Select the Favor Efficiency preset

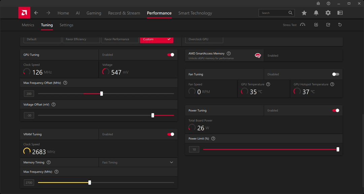tap(81, 39)
